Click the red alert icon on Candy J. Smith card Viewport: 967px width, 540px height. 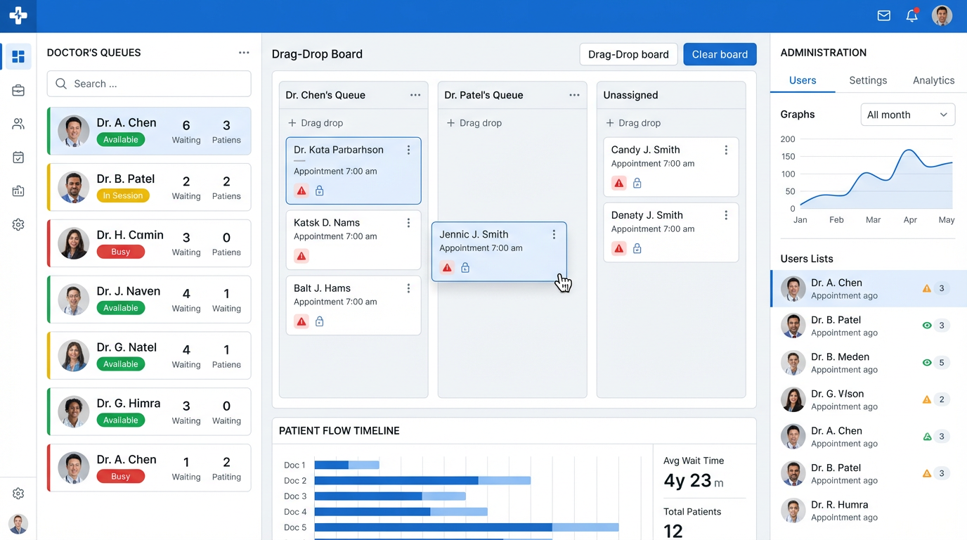[618, 183]
